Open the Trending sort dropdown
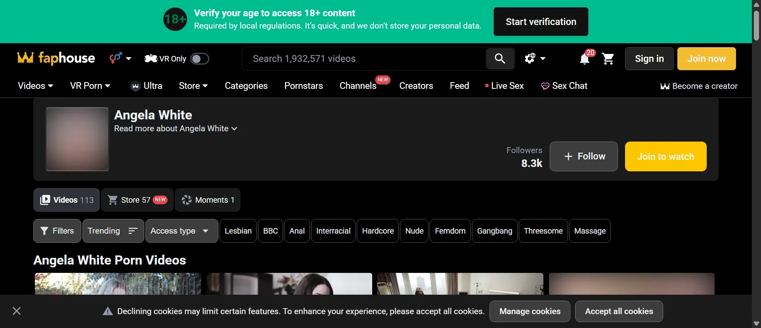 pos(113,231)
